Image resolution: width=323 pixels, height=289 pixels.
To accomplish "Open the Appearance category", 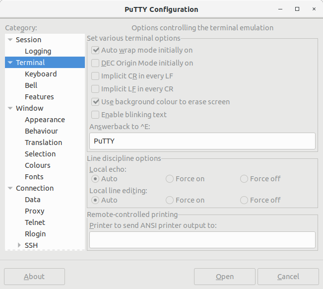I will [x=45, y=120].
